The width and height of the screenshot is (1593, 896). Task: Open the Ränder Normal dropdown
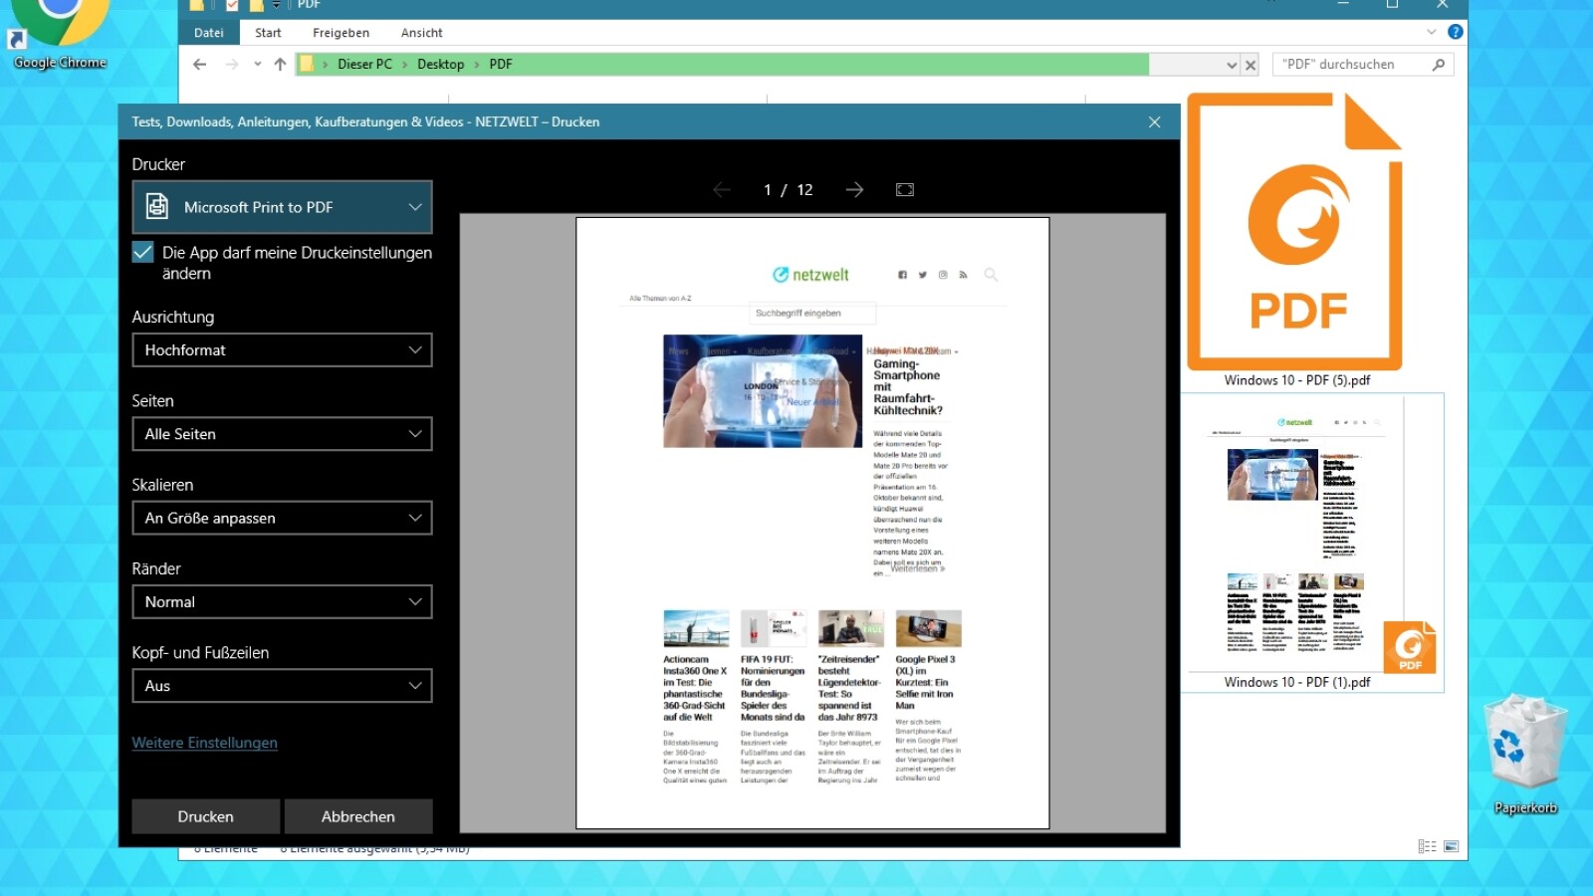282,602
